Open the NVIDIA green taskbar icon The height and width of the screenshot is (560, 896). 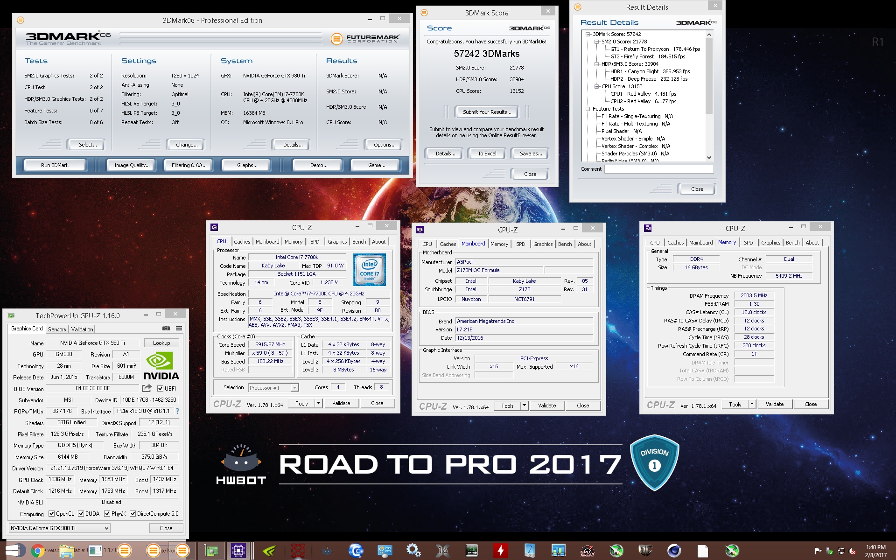[269, 551]
